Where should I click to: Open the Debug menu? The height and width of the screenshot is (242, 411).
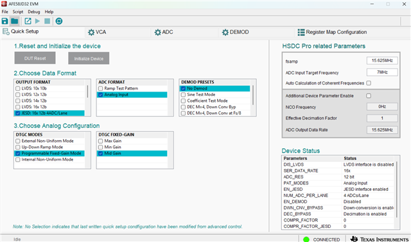point(34,12)
